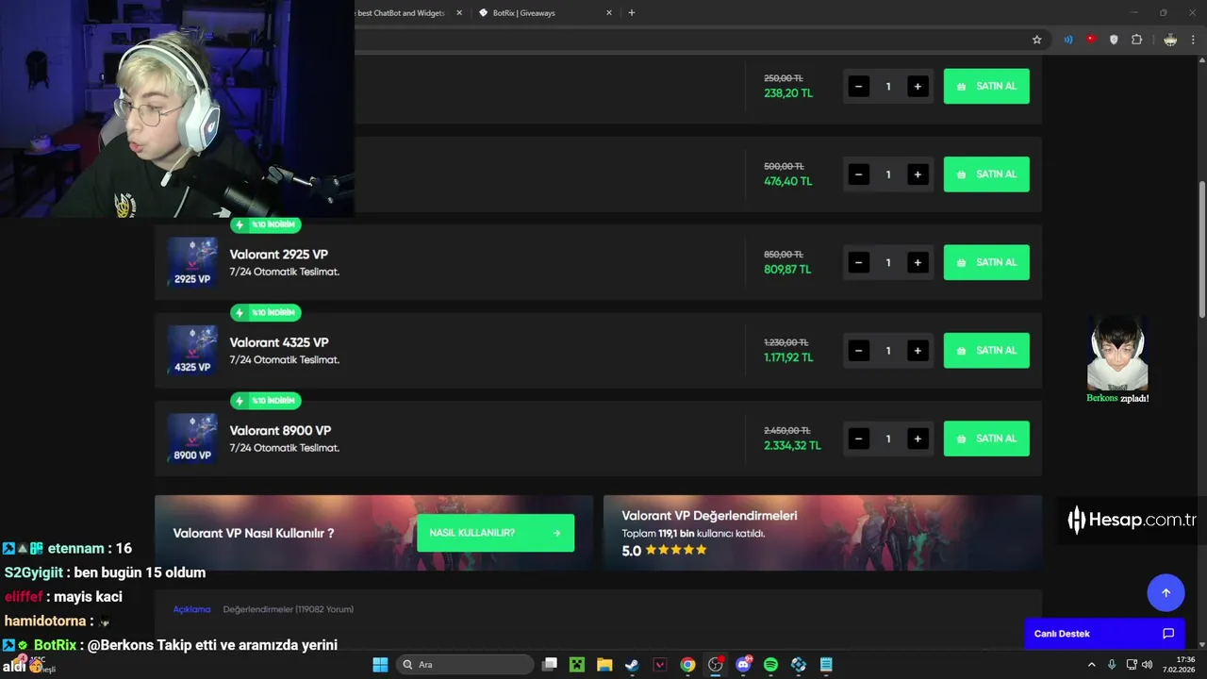
Task: Open Valorant from the taskbar
Action: (x=660, y=665)
